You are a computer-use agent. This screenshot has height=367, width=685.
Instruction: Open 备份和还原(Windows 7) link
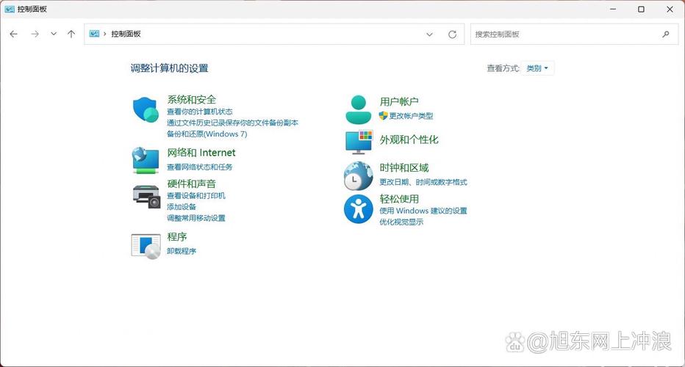coord(207,134)
